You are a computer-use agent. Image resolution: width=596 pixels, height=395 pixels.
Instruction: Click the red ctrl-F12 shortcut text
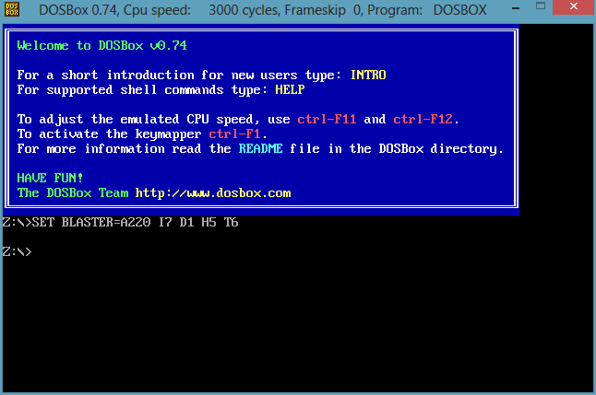coord(423,119)
